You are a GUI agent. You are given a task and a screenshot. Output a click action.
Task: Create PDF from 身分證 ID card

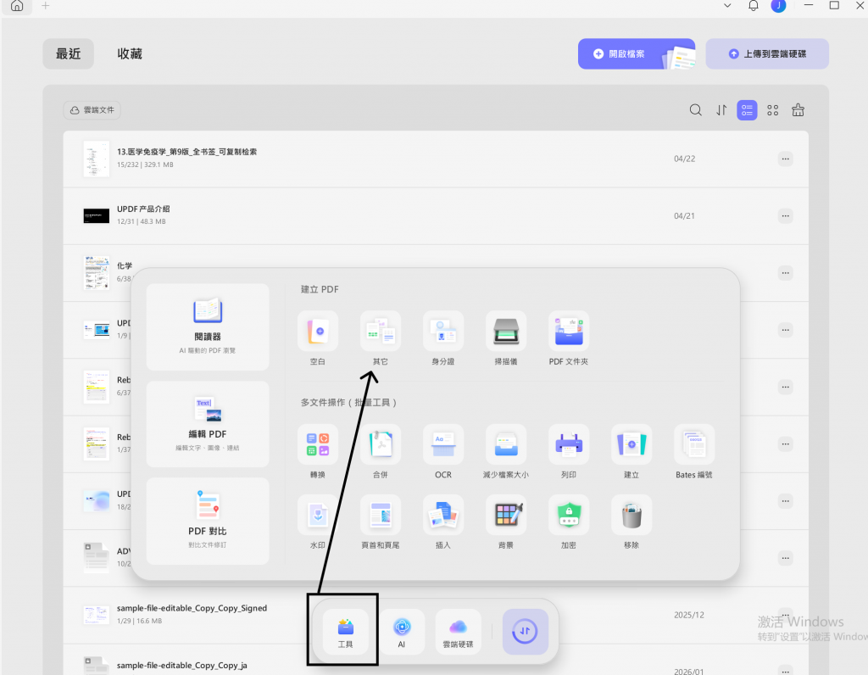point(442,331)
